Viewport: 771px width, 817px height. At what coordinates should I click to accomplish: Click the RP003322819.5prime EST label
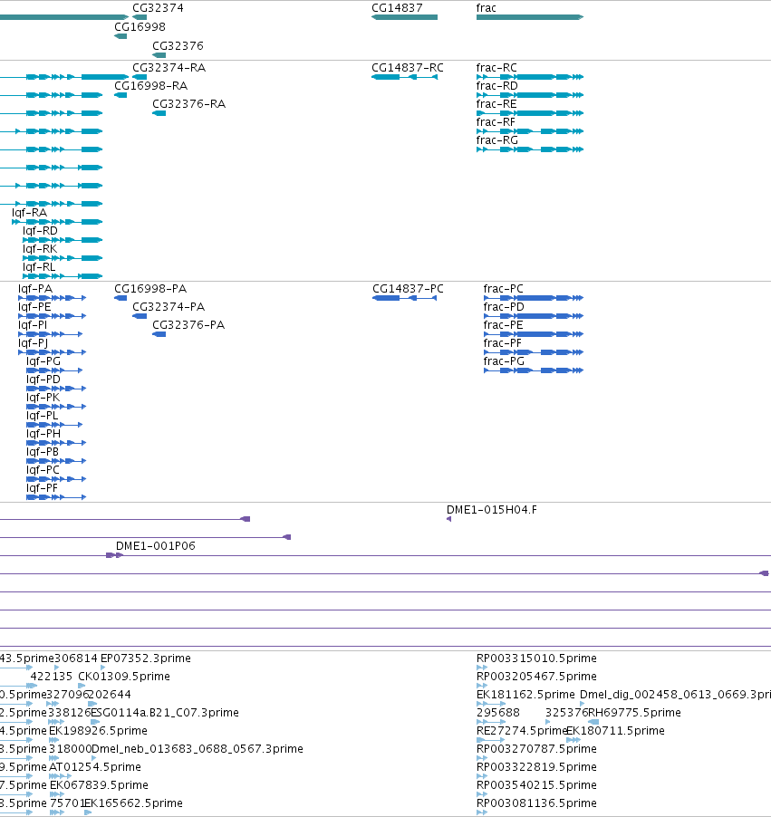point(536,767)
